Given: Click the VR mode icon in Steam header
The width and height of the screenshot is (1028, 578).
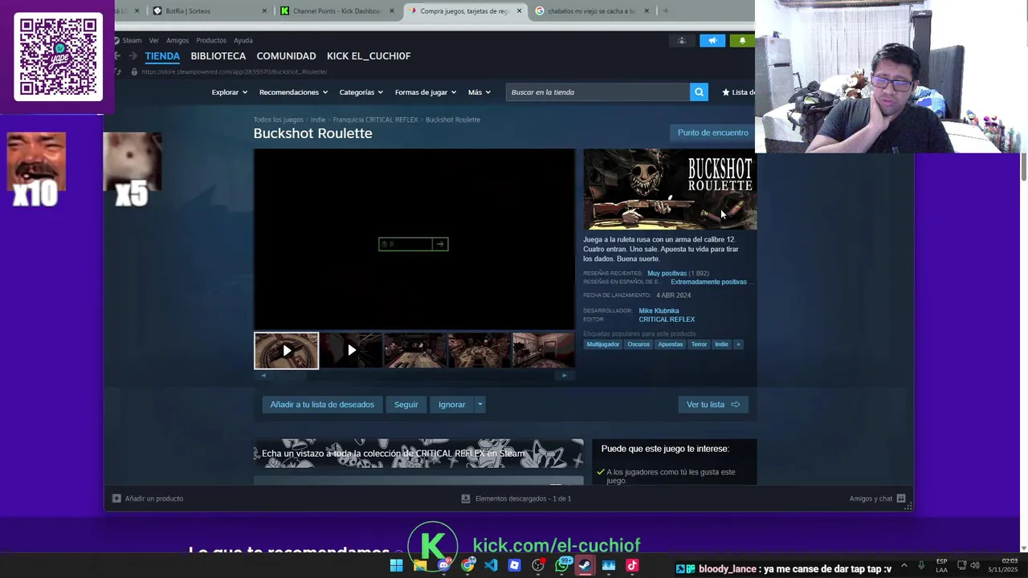Looking at the screenshot, I should click(x=682, y=40).
